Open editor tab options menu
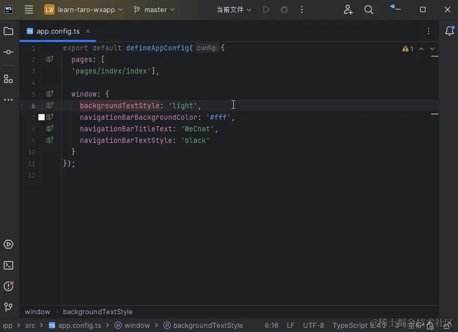 click(x=429, y=31)
